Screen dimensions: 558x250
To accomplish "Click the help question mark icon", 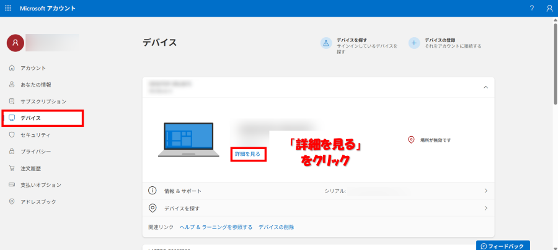I will coord(531,8).
